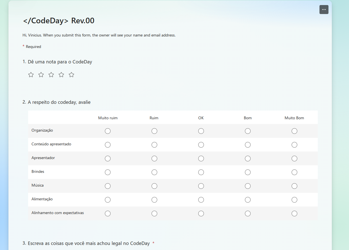
Task: Rate CodeDay five stars
Action: [x=71, y=75]
